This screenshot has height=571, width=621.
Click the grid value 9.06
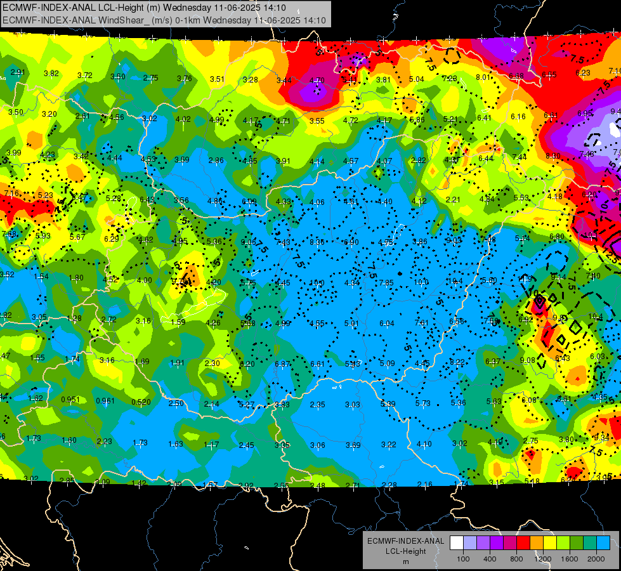(248, 242)
